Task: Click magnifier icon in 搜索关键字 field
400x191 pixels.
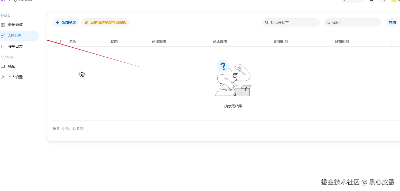Action: (267, 22)
